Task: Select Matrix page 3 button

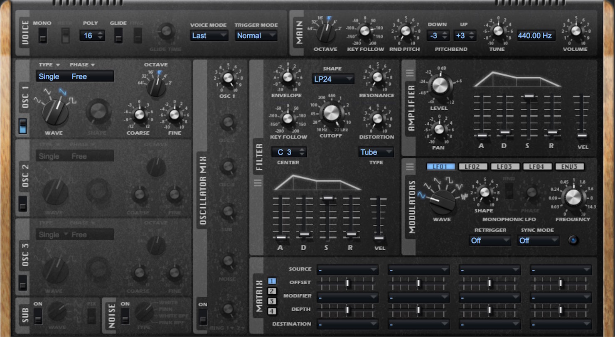Action: tap(272, 301)
